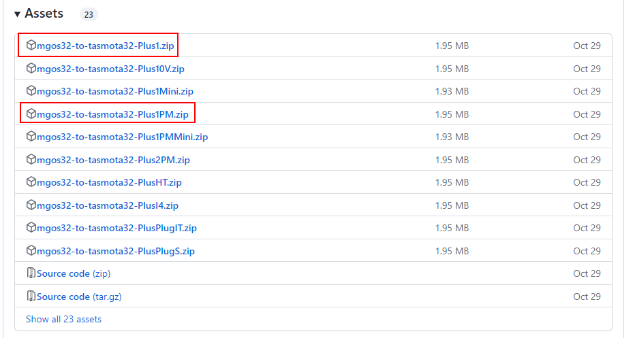
Task: Click the 23 assets count badge
Action: tap(89, 14)
